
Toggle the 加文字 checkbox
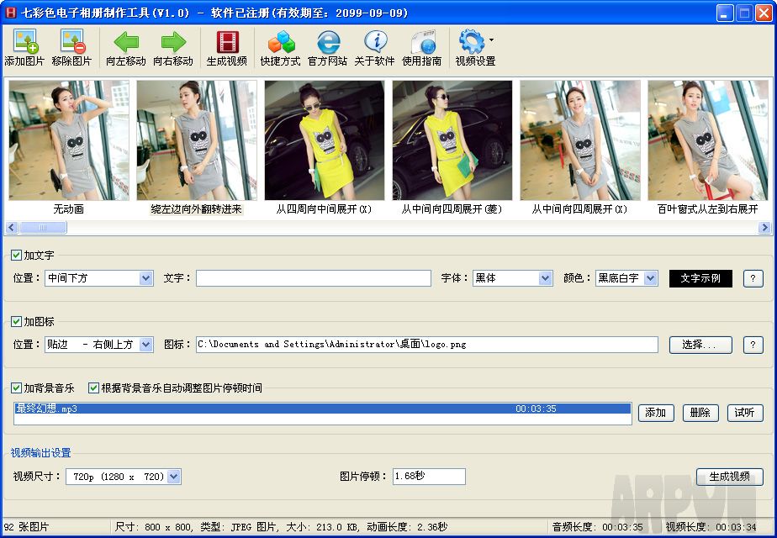point(16,255)
